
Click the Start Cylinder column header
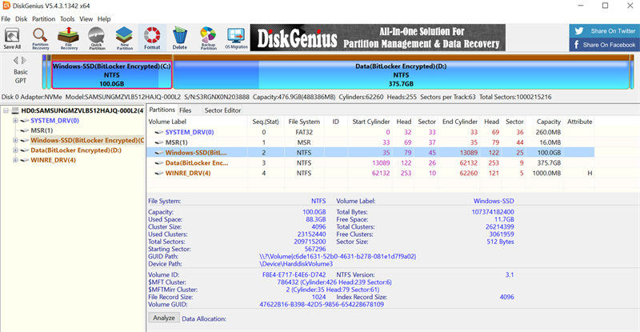371,122
